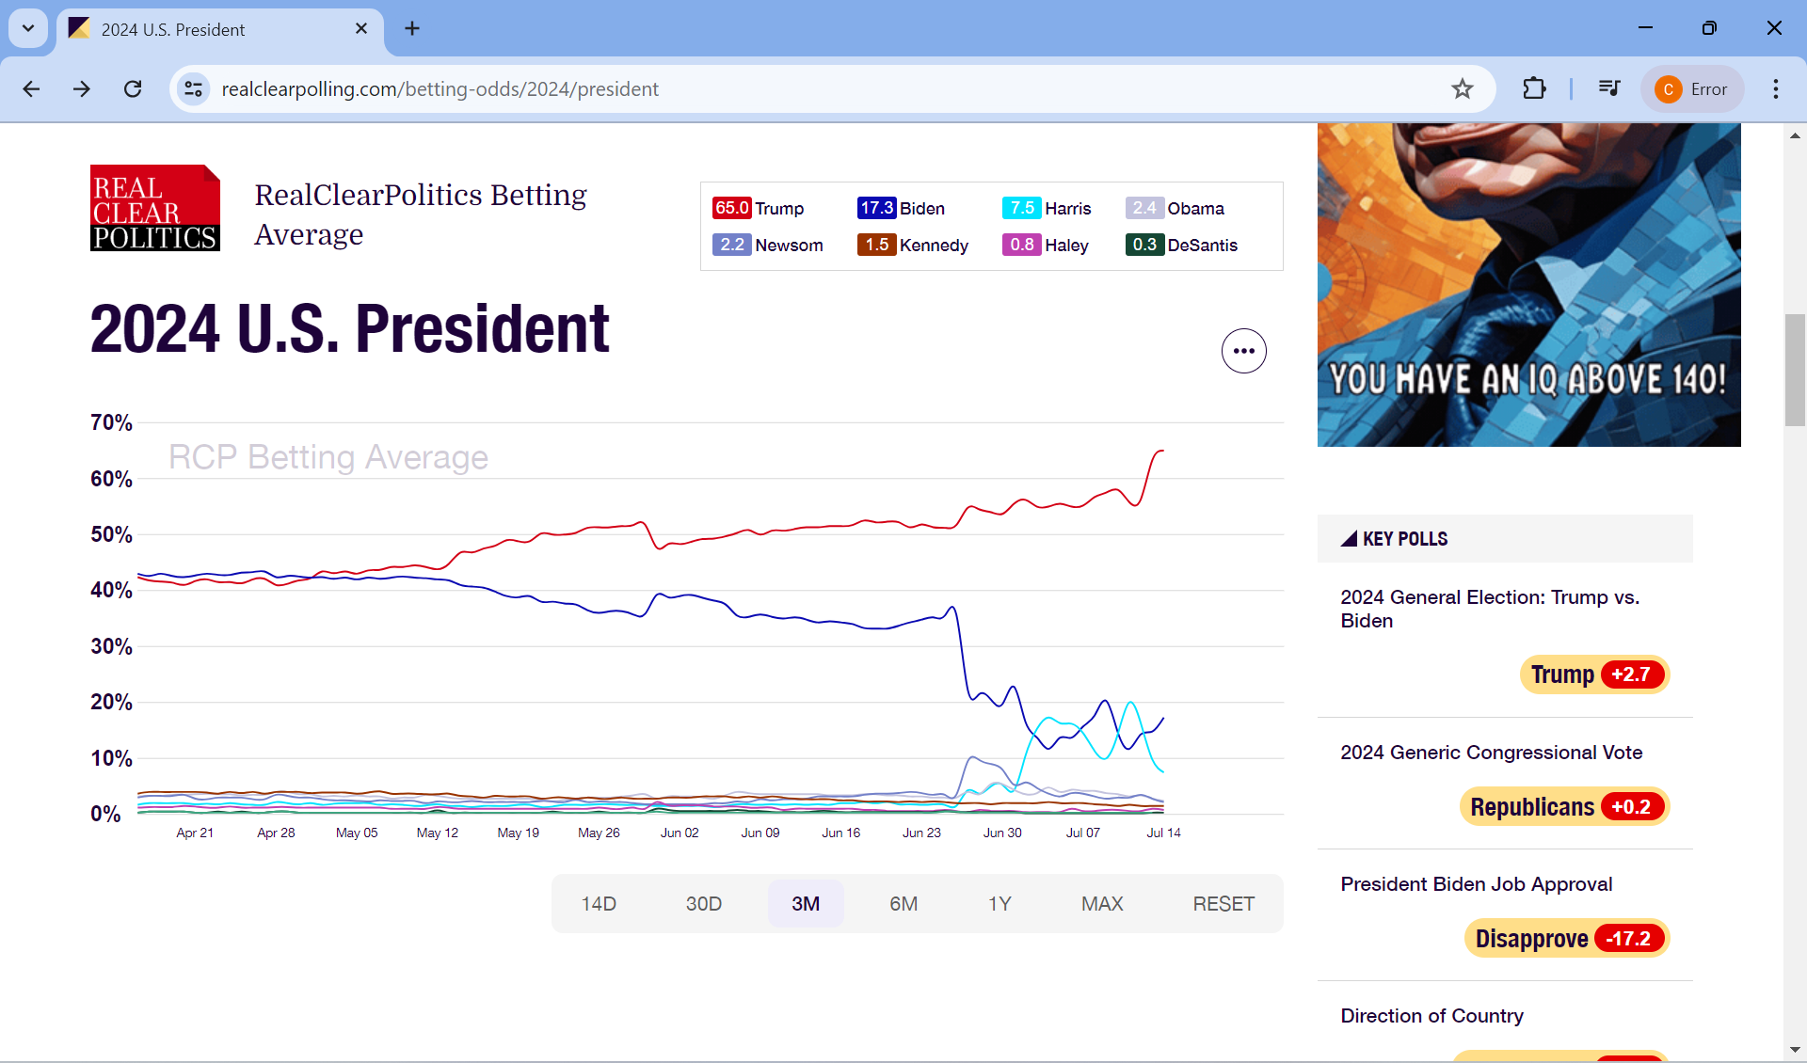The image size is (1807, 1063).
Task: Click the scrollbar up arrow
Action: point(1795,136)
